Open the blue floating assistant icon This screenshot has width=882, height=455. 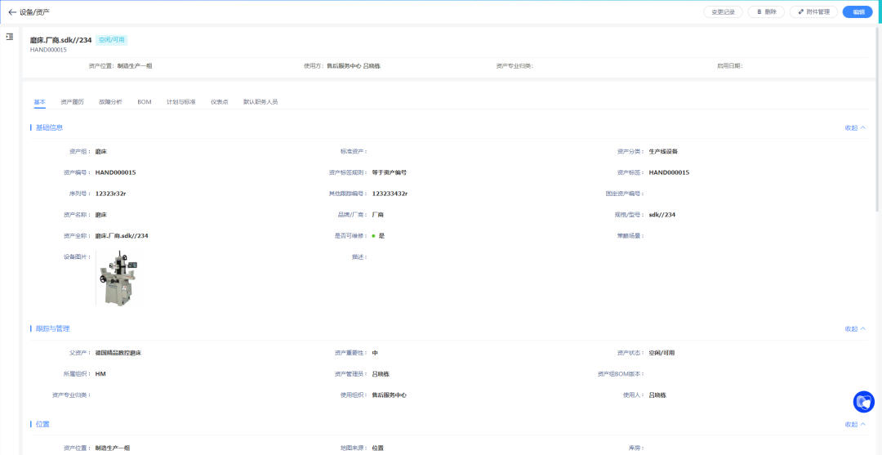click(x=863, y=402)
